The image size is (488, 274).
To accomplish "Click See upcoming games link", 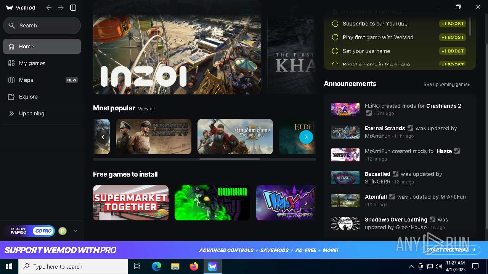I will (447, 84).
